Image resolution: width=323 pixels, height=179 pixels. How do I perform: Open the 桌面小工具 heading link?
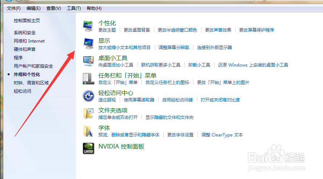[113, 58]
